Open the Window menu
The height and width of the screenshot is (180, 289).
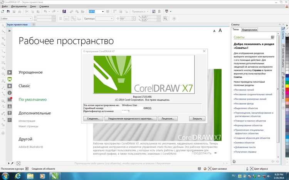(33, 7)
